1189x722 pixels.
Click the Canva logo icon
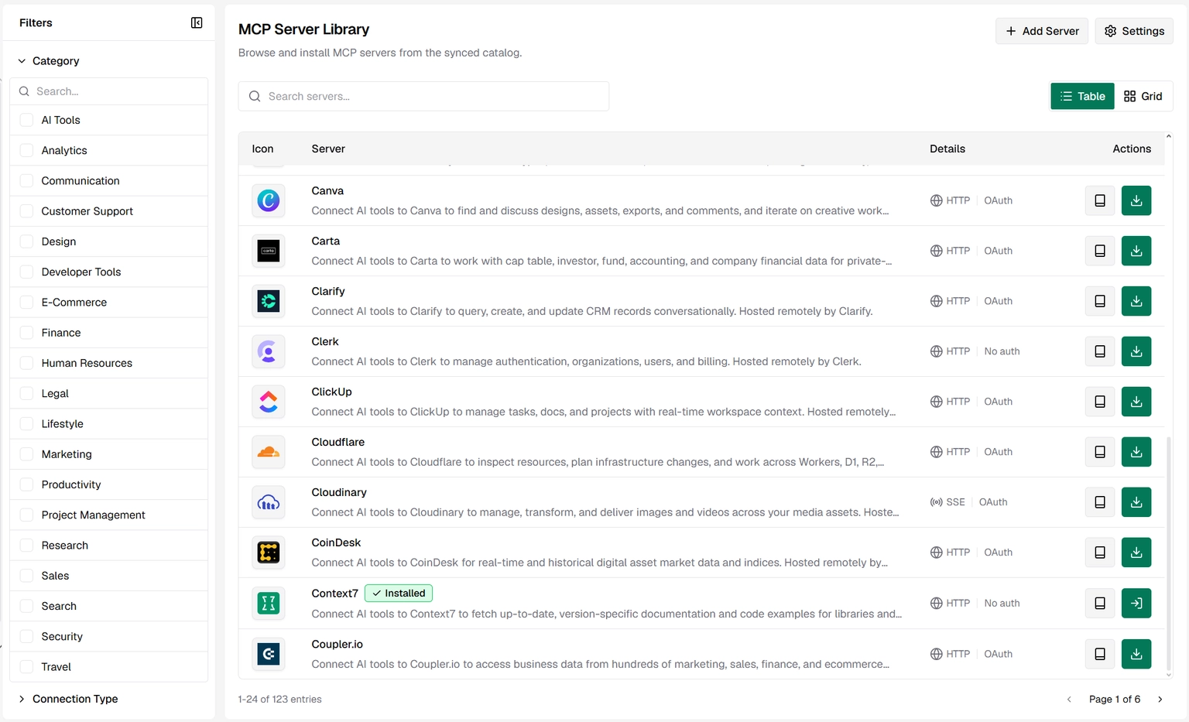pyautogui.click(x=269, y=200)
